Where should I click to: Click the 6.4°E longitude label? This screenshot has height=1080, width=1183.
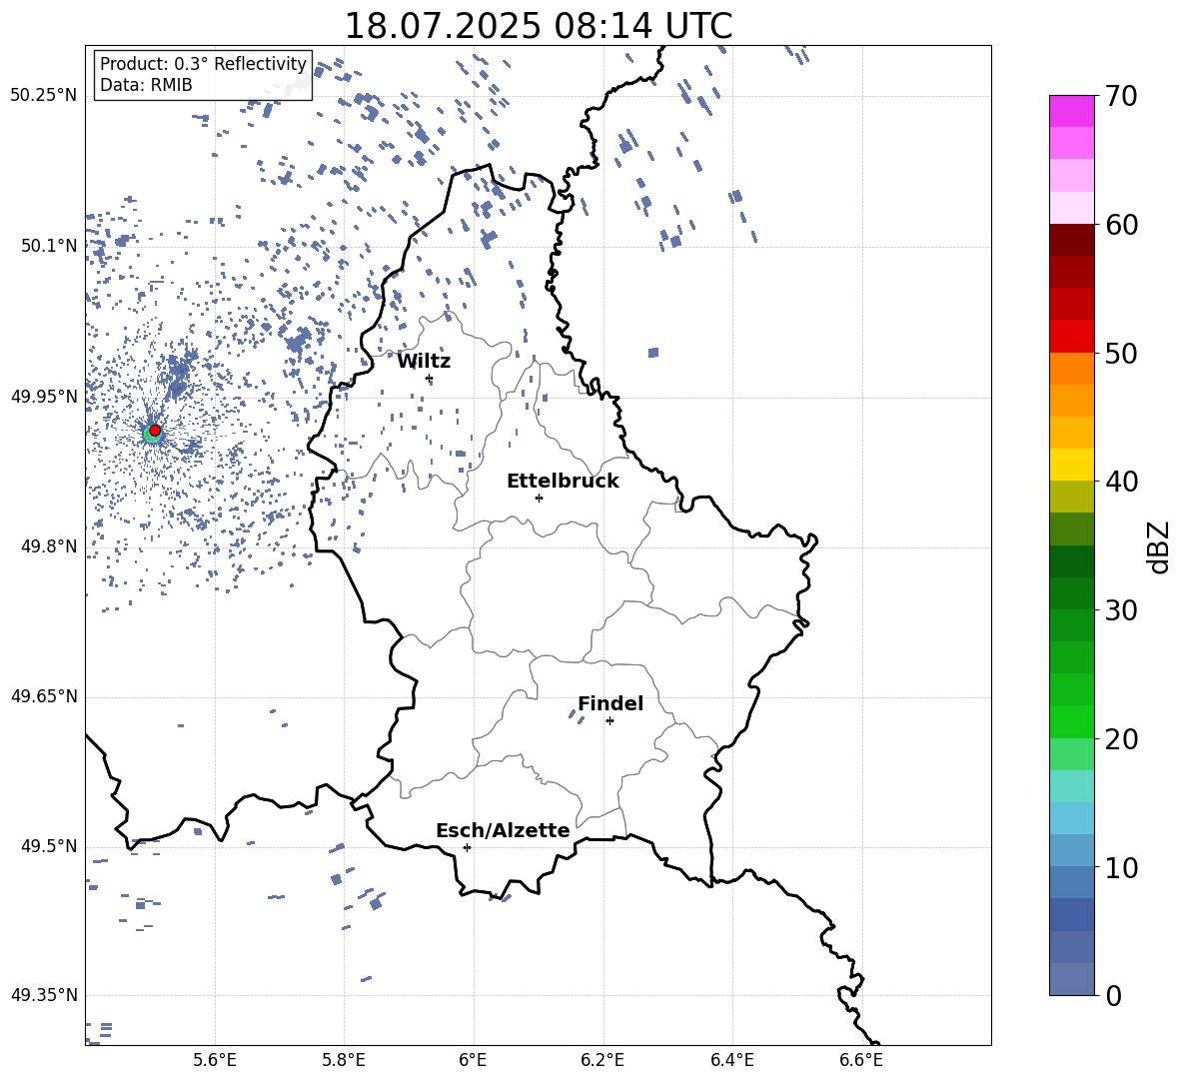731,1061
